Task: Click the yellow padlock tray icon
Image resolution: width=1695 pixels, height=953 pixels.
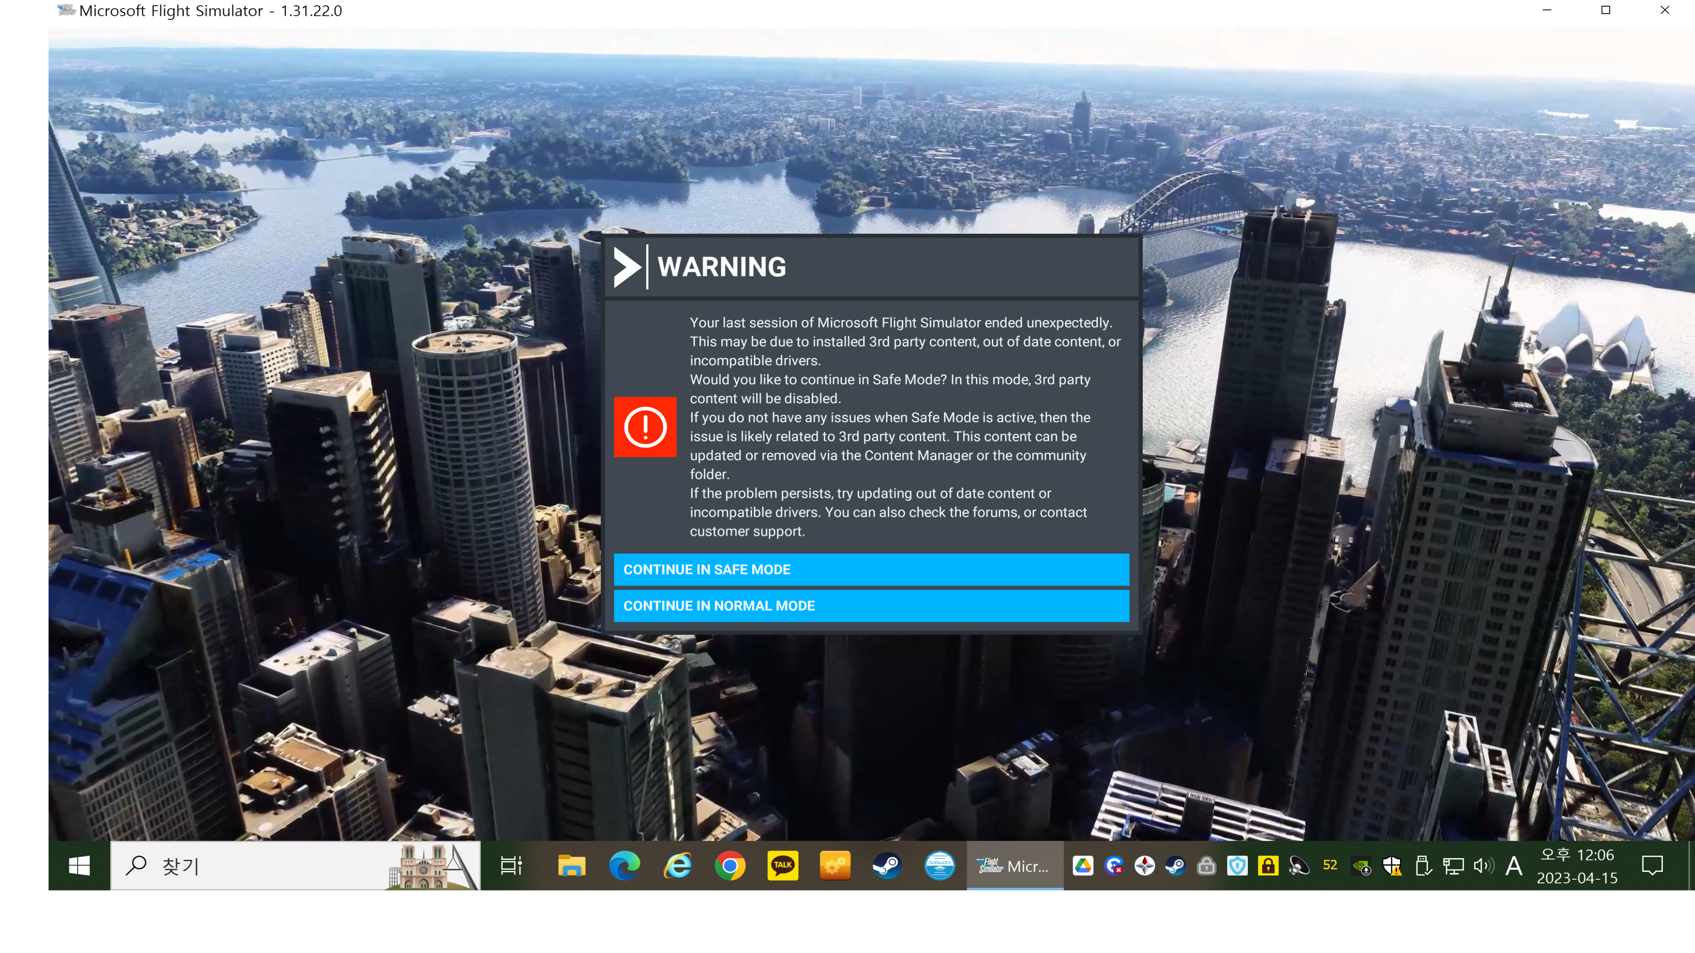Action: coord(1268,866)
